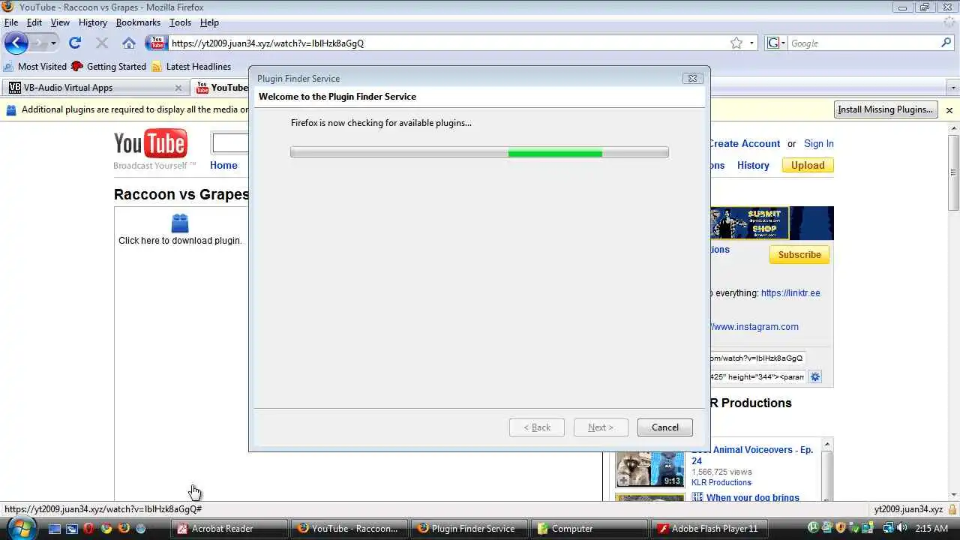Open the search engine selector dropdown
Image resolution: width=960 pixels, height=540 pixels.
(x=775, y=43)
